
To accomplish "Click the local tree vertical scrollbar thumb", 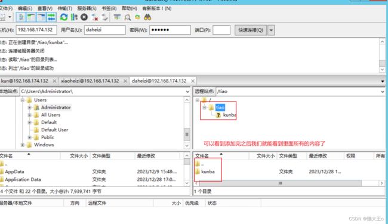I will tap(187, 134).
